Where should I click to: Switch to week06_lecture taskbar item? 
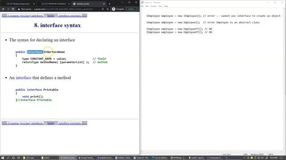pos(105,158)
